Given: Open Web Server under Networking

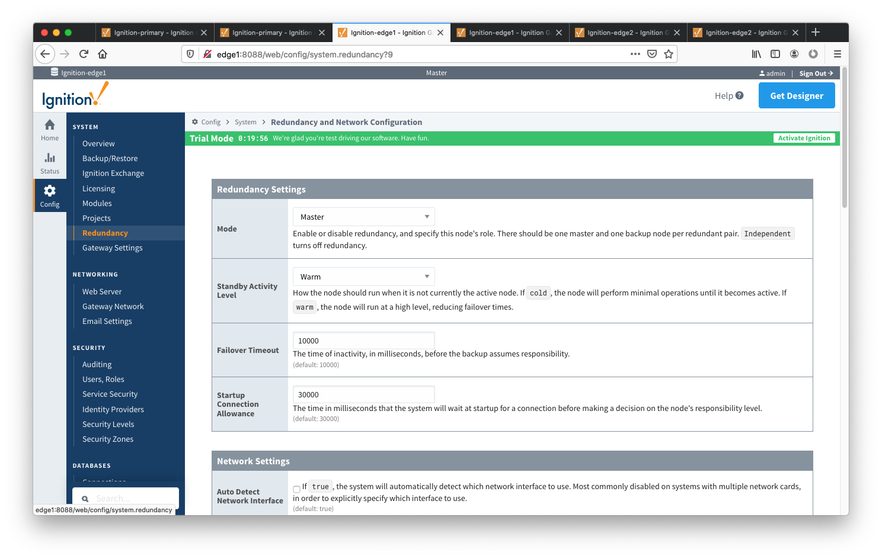Looking at the screenshot, I should [x=102, y=291].
